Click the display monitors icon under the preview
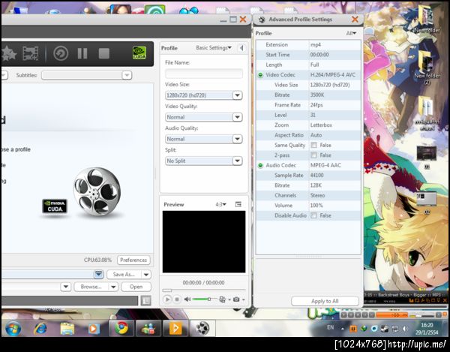Screen dimensions: 450x352 click(223, 299)
